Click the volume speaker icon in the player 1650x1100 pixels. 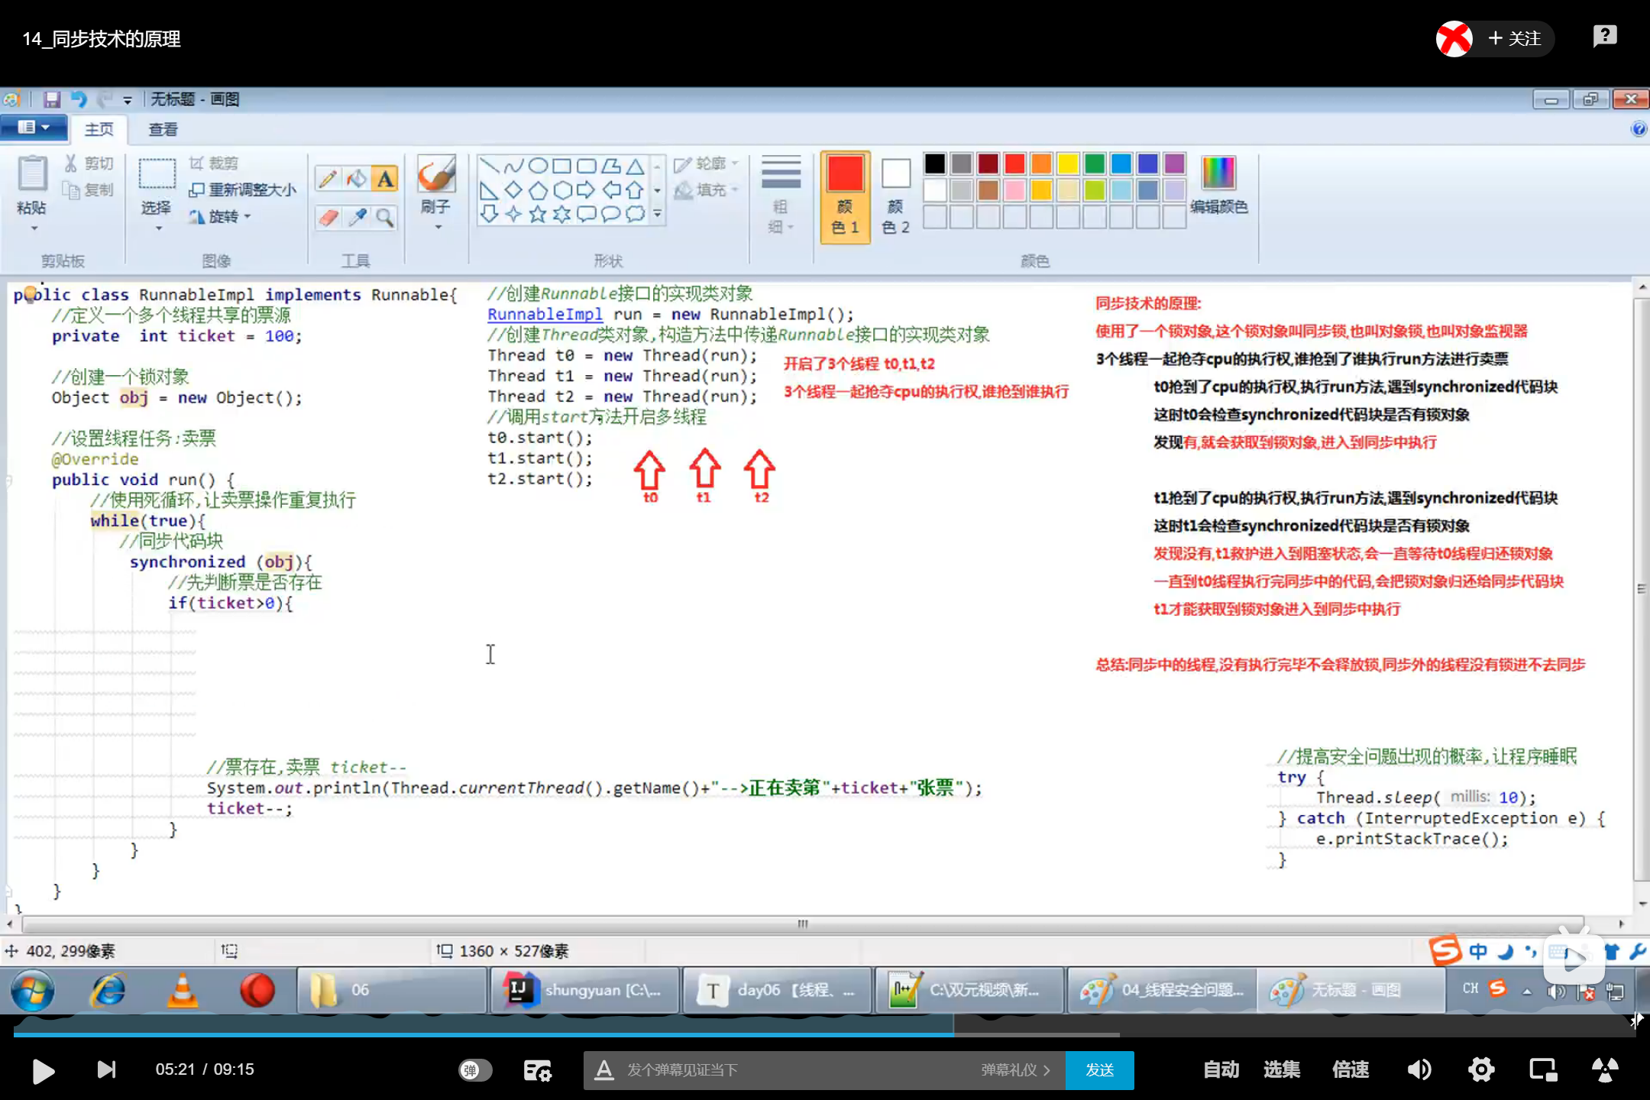1419,1069
